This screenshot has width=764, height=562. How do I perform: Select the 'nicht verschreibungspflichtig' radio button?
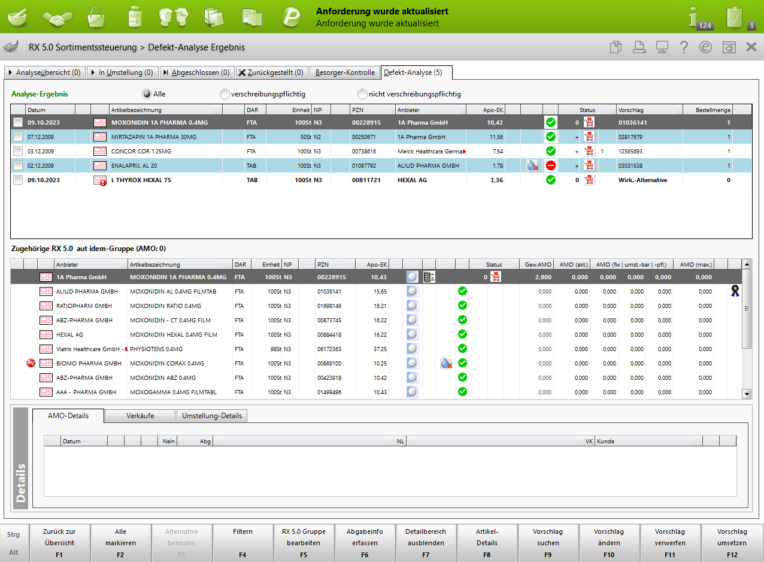[x=362, y=94]
